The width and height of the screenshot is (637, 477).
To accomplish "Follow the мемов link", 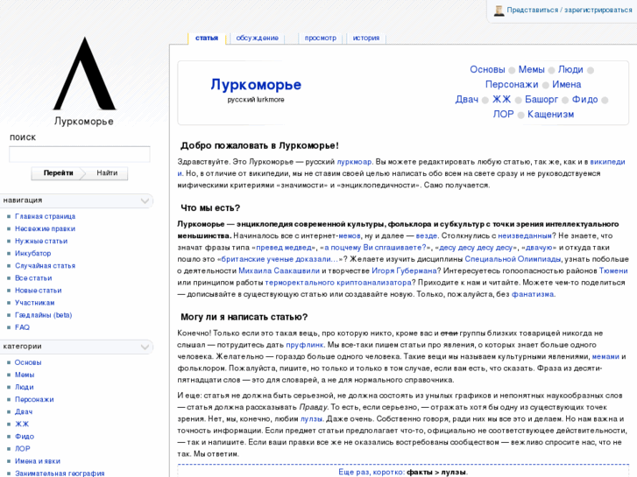I will [350, 235].
